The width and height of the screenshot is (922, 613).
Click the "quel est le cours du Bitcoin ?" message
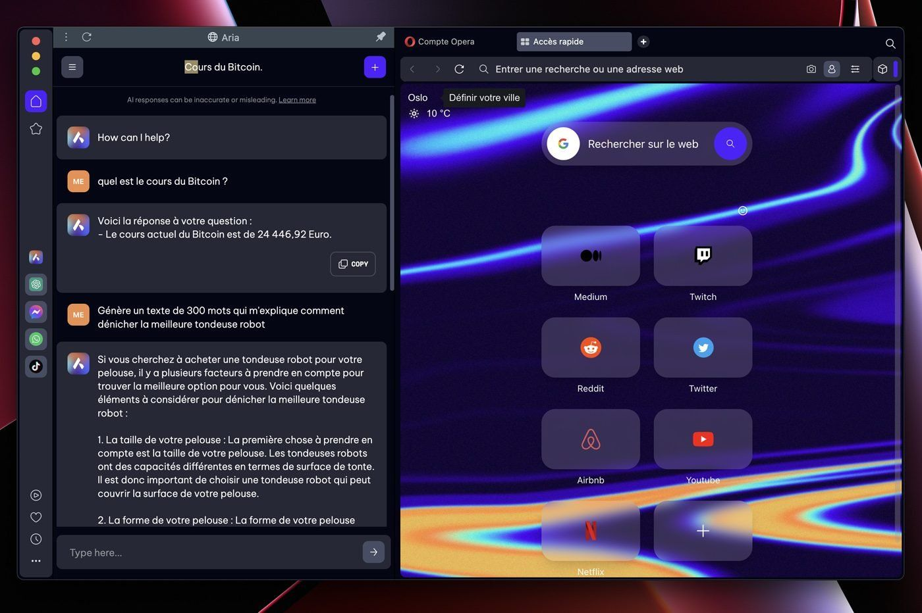tap(163, 182)
